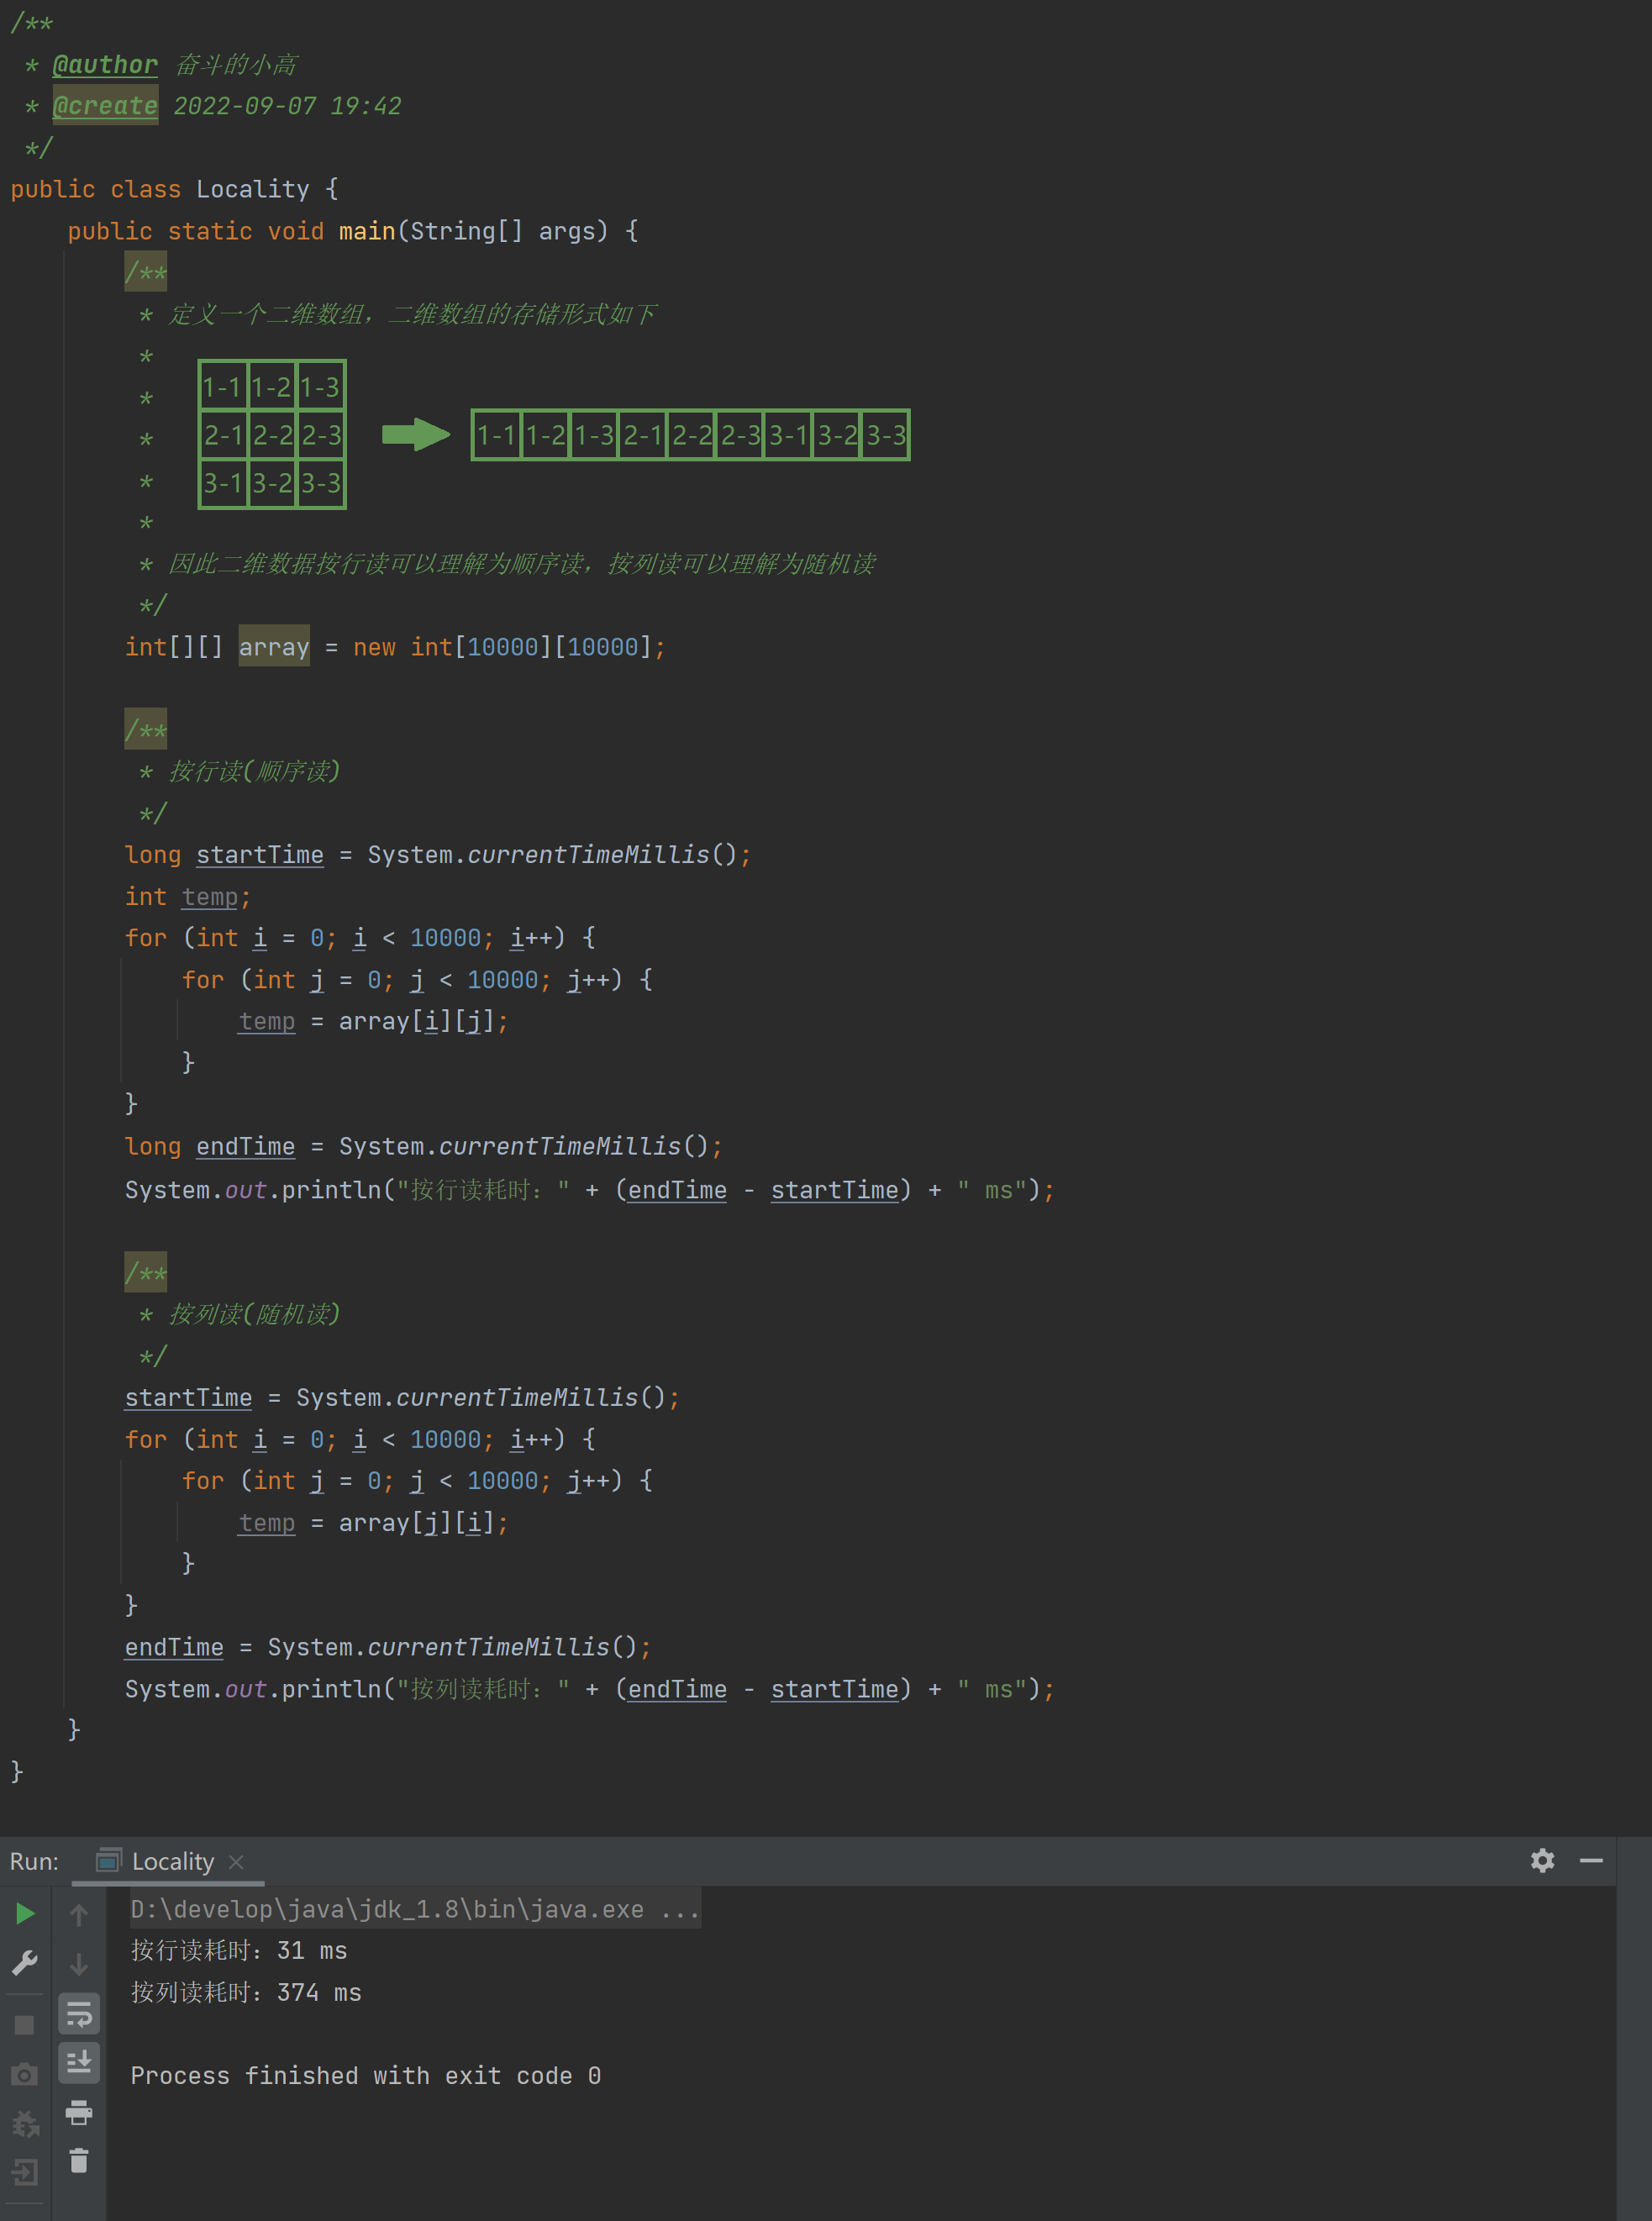This screenshot has width=1652, height=2221.
Task: Open run configuration wrench icon
Action: (25, 1963)
